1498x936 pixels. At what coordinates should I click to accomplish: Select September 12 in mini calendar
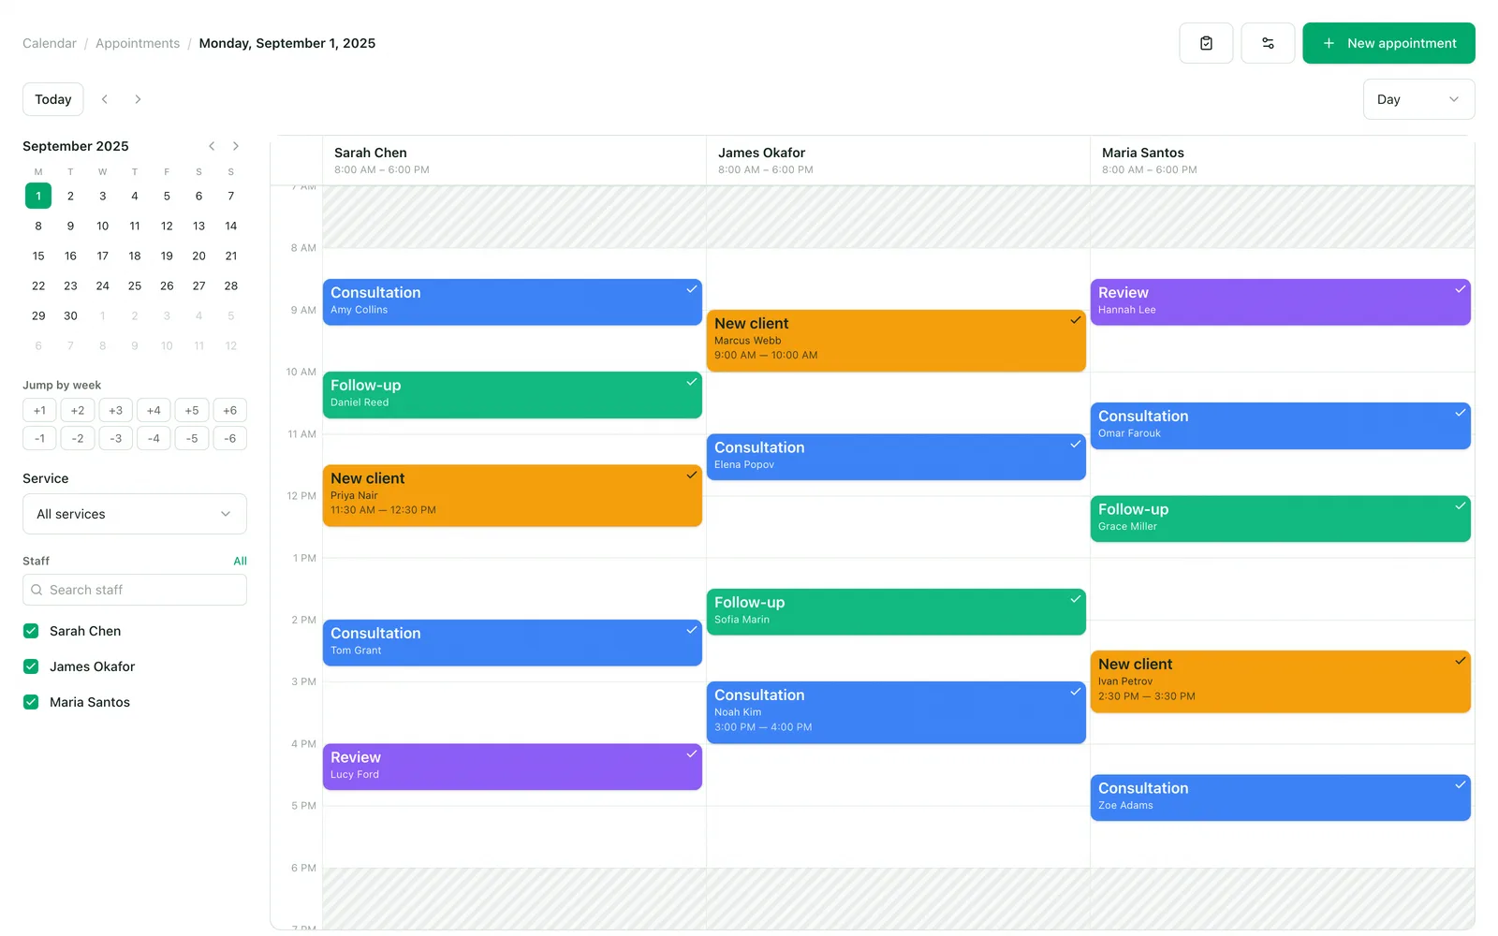tap(167, 226)
